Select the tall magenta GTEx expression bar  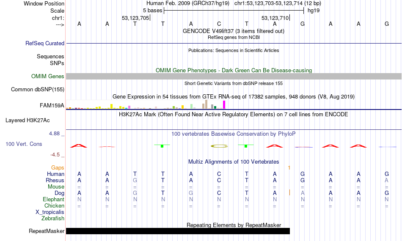(224, 105)
